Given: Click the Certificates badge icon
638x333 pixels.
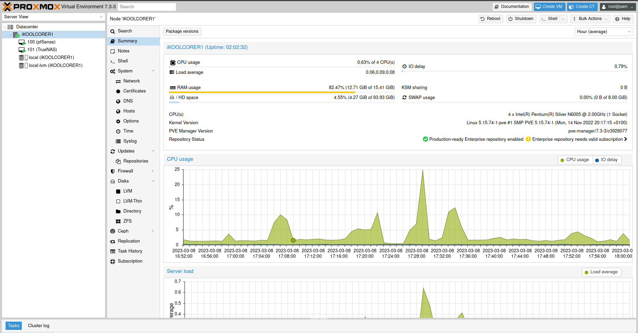Looking at the screenshot, I should [118, 91].
